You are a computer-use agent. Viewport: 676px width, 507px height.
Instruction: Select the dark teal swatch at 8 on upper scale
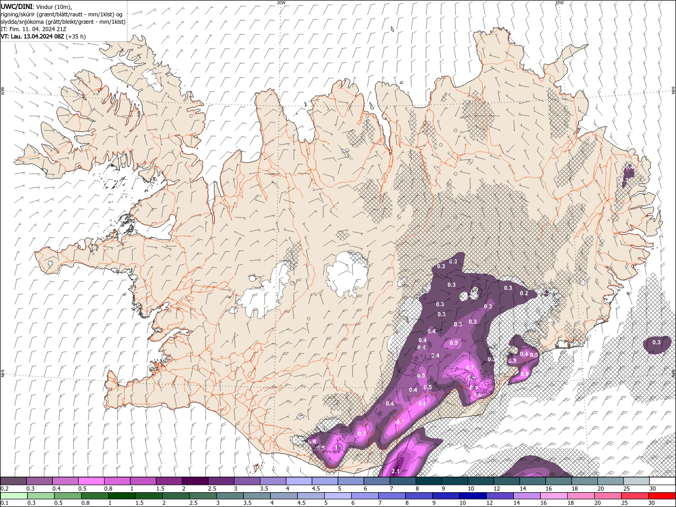428,481
